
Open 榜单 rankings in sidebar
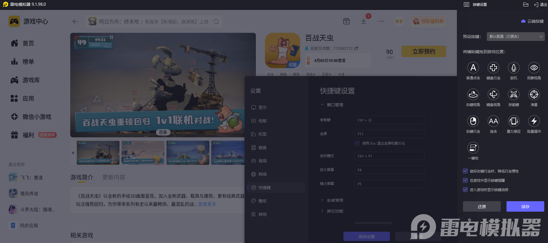22,62
